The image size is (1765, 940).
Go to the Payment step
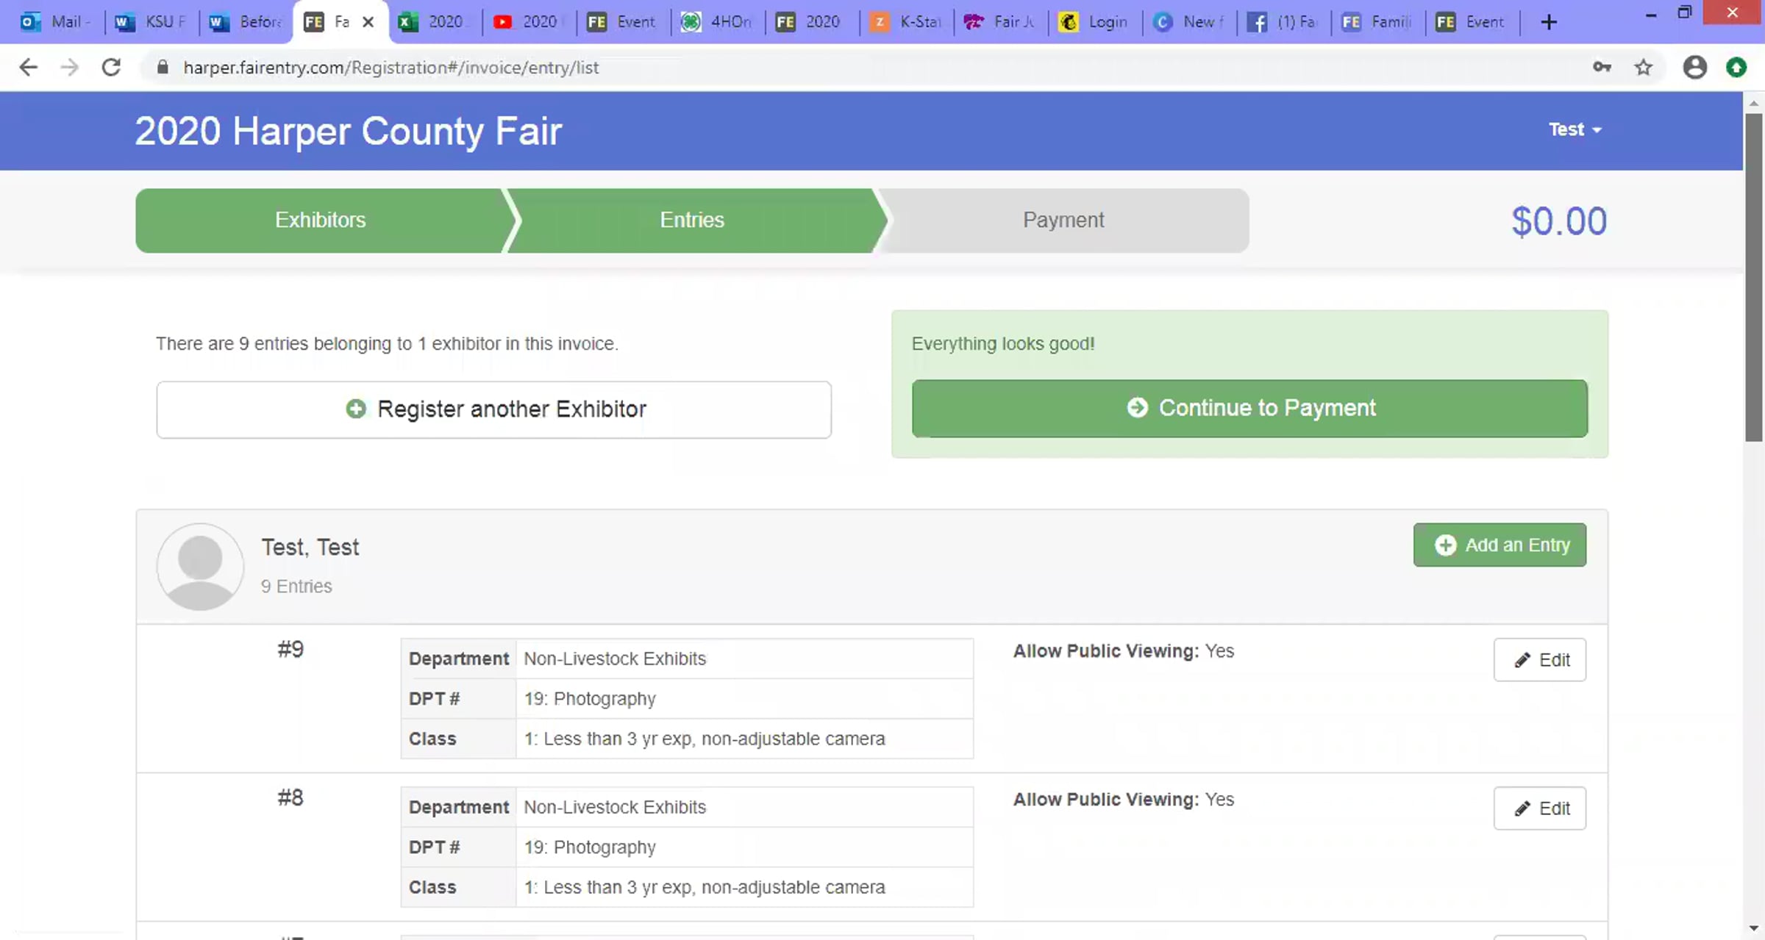pos(1063,220)
